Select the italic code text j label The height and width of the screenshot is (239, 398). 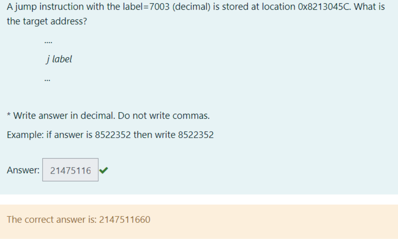click(59, 59)
